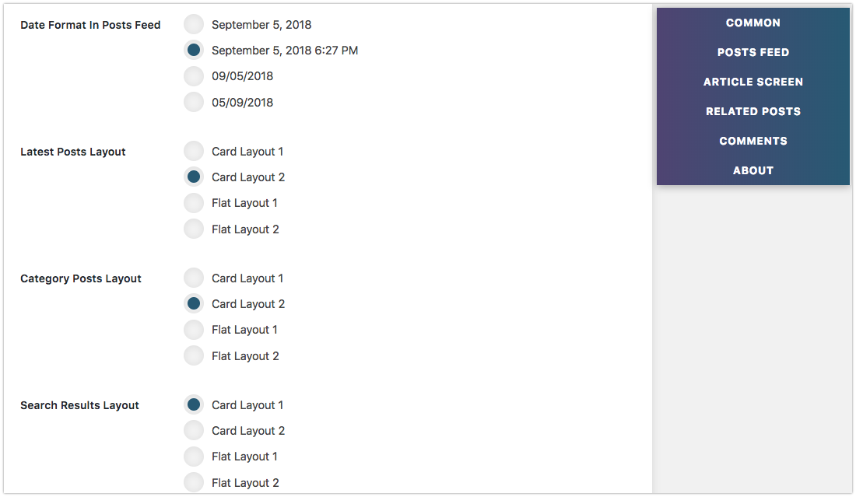Select the 09/05/2018 date format
856x497 pixels.
click(193, 75)
